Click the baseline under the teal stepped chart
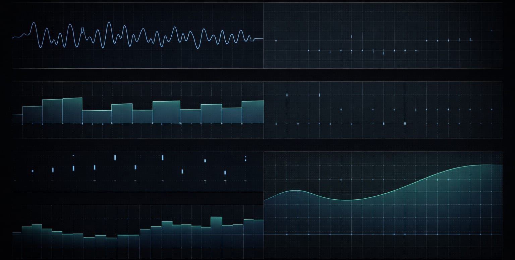Screen dimensions: 515x260 (x=134, y=123)
